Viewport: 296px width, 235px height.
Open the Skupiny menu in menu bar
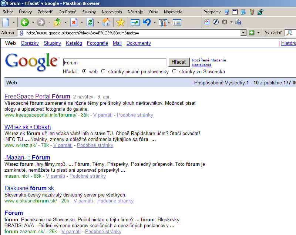point(89,12)
